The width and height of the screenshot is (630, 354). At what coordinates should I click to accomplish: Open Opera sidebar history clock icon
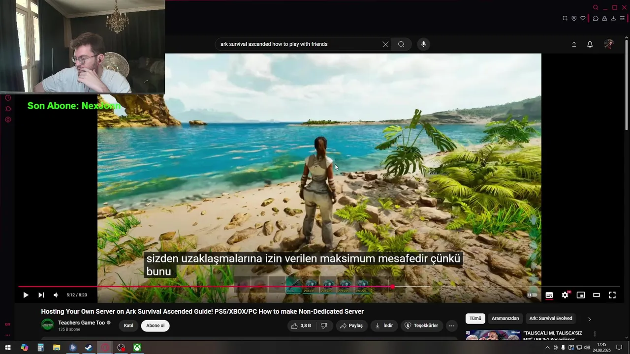click(8, 98)
